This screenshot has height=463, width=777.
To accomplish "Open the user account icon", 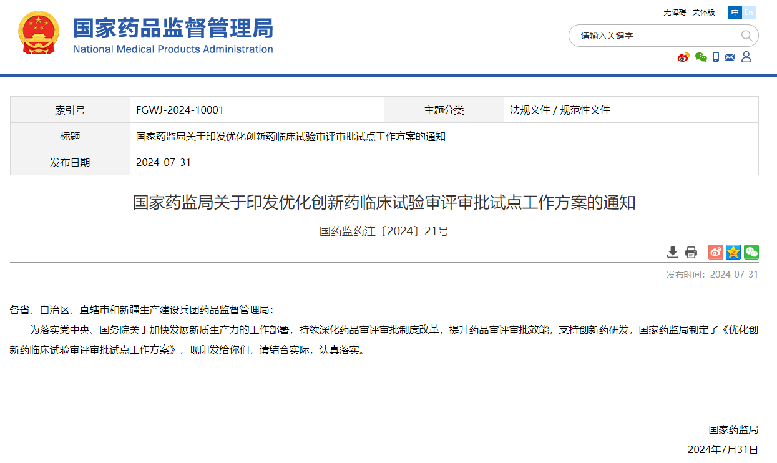I will 746,57.
